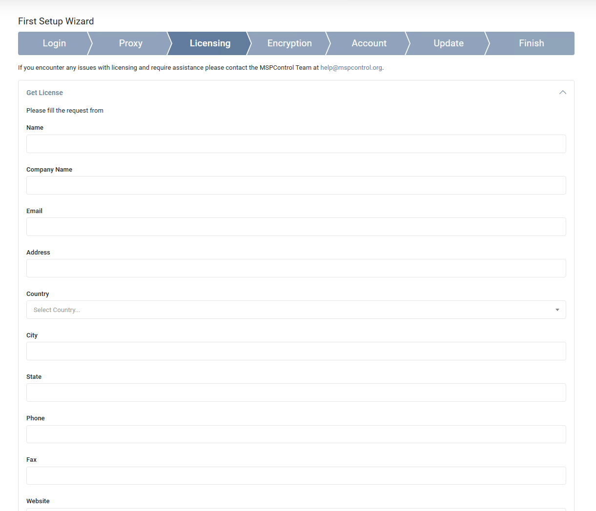The height and width of the screenshot is (511, 596).
Task: Go to the Encryption wizard step
Action: pyautogui.click(x=289, y=43)
